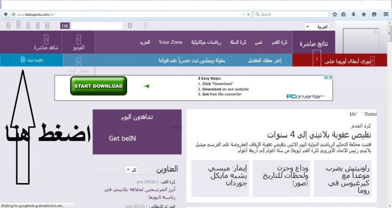This screenshot has height=208, width=392.
Task: Open card وداع وحزن ولحظات للتاريخ
Action: click(x=282, y=178)
